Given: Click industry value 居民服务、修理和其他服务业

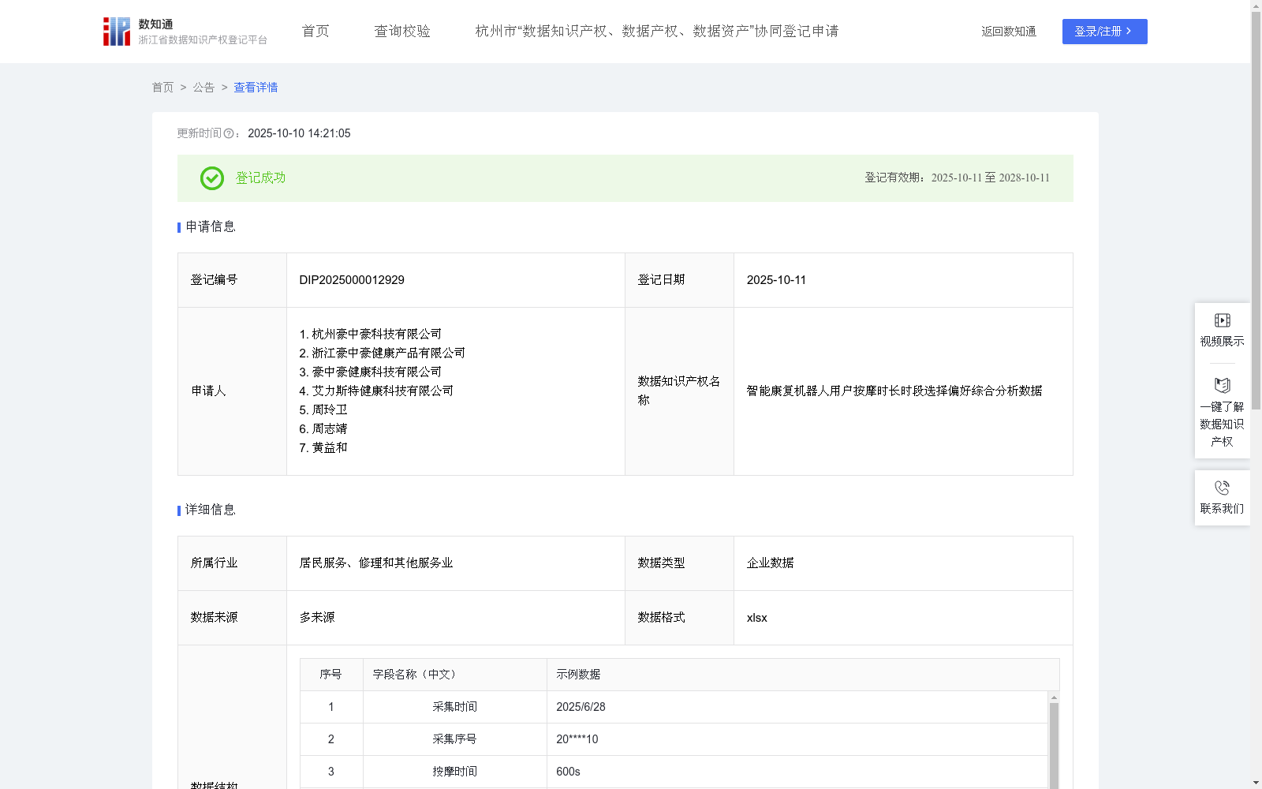Looking at the screenshot, I should (x=376, y=563).
